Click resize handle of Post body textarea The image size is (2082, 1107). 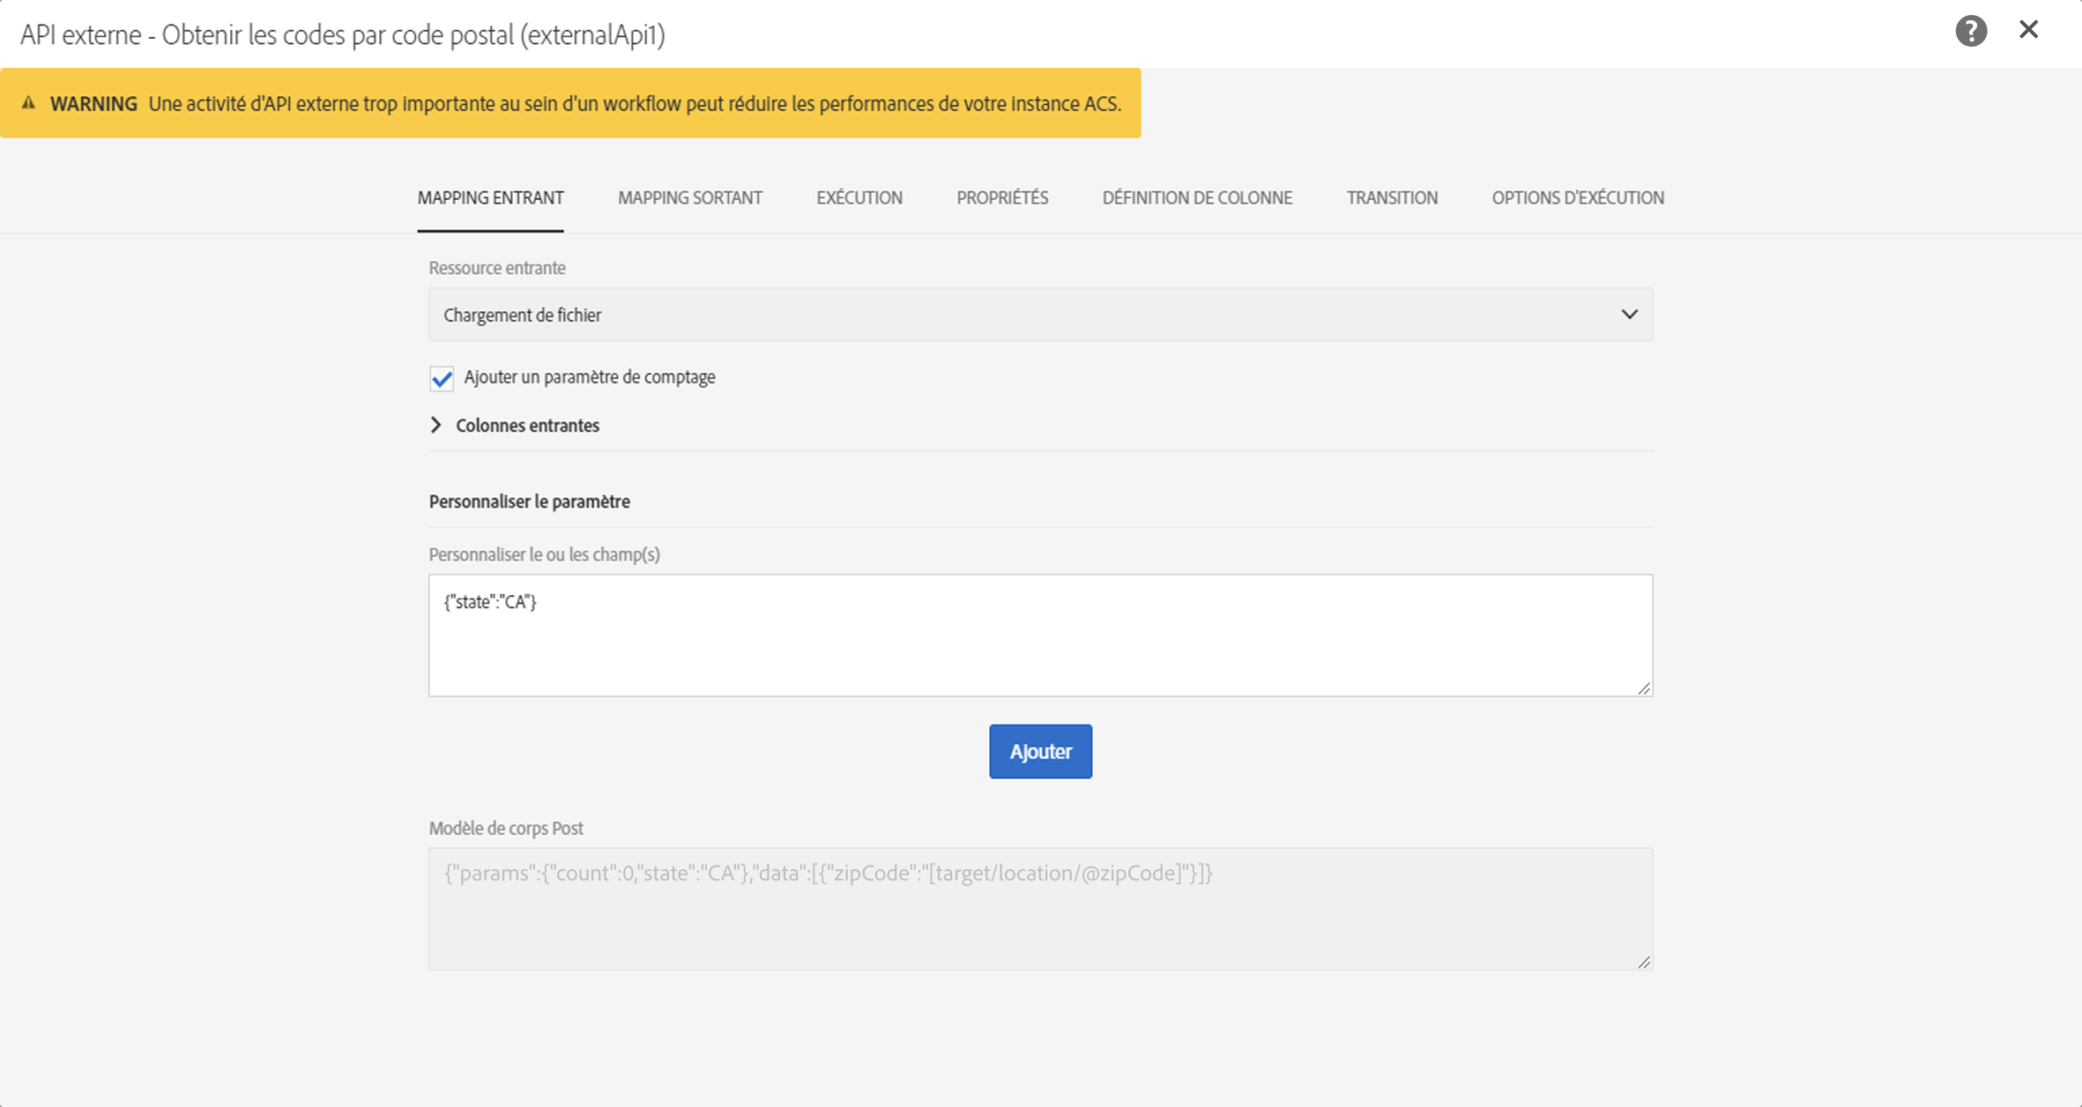[x=1644, y=962]
